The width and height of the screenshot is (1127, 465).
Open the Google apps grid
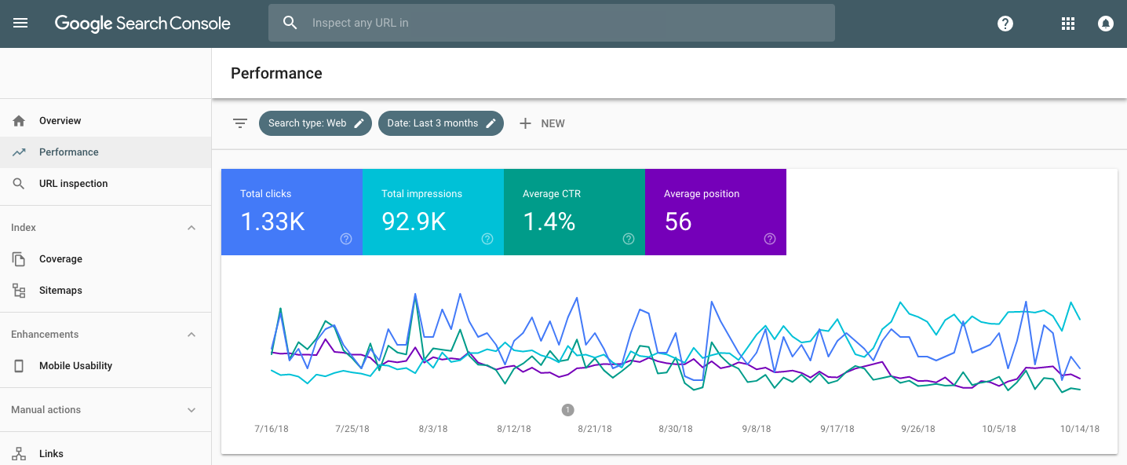[x=1067, y=24]
